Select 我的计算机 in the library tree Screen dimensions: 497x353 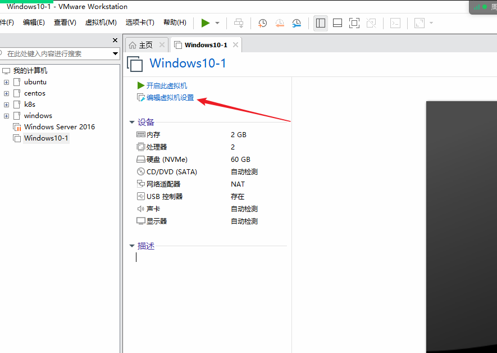(30, 71)
